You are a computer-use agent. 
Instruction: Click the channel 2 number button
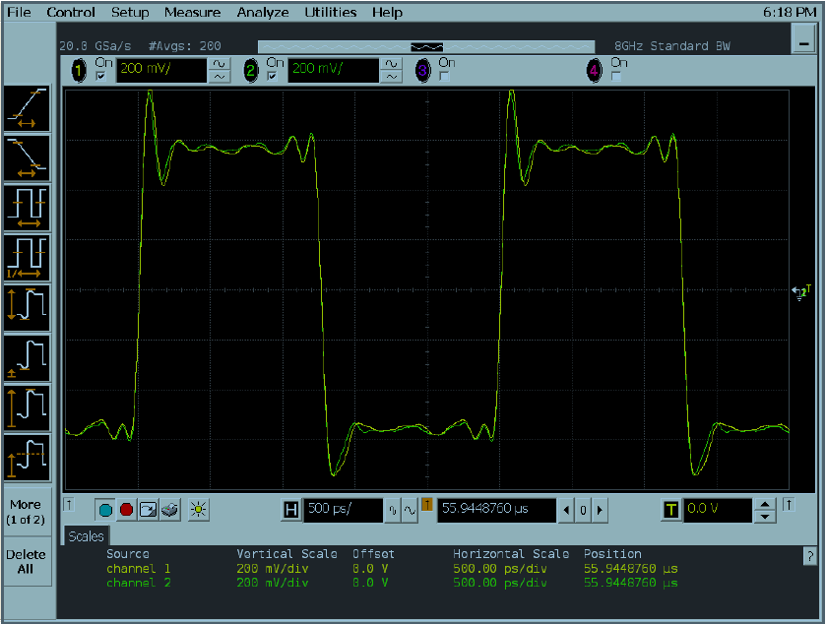coord(251,70)
